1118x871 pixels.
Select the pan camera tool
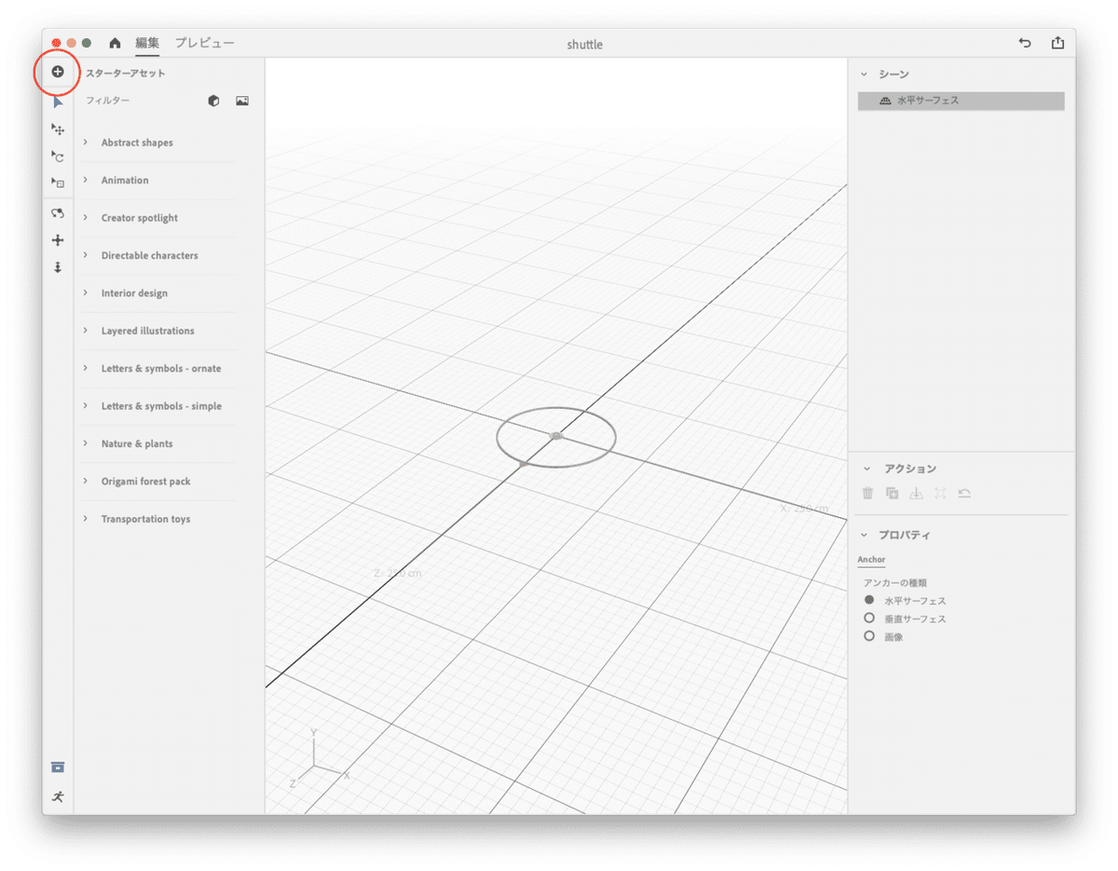tap(58, 240)
